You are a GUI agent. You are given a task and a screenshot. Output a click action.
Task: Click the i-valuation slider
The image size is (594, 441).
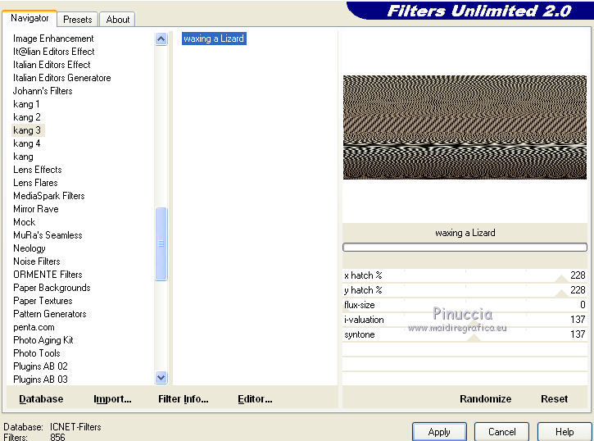click(x=465, y=320)
